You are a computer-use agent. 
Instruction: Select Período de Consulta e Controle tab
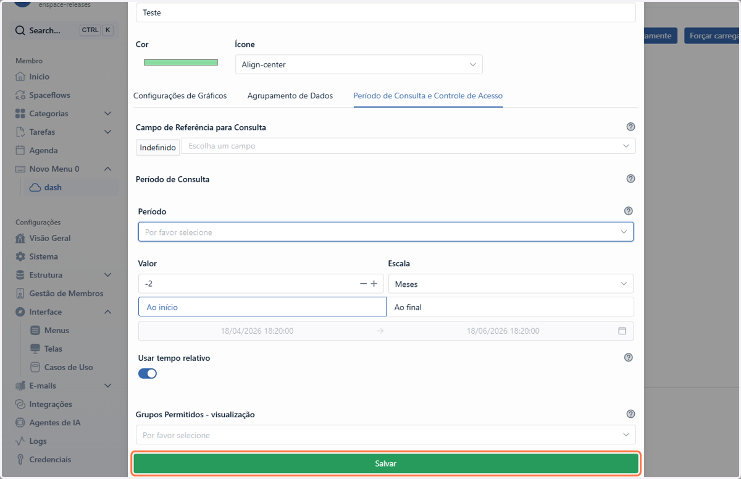[x=428, y=96]
